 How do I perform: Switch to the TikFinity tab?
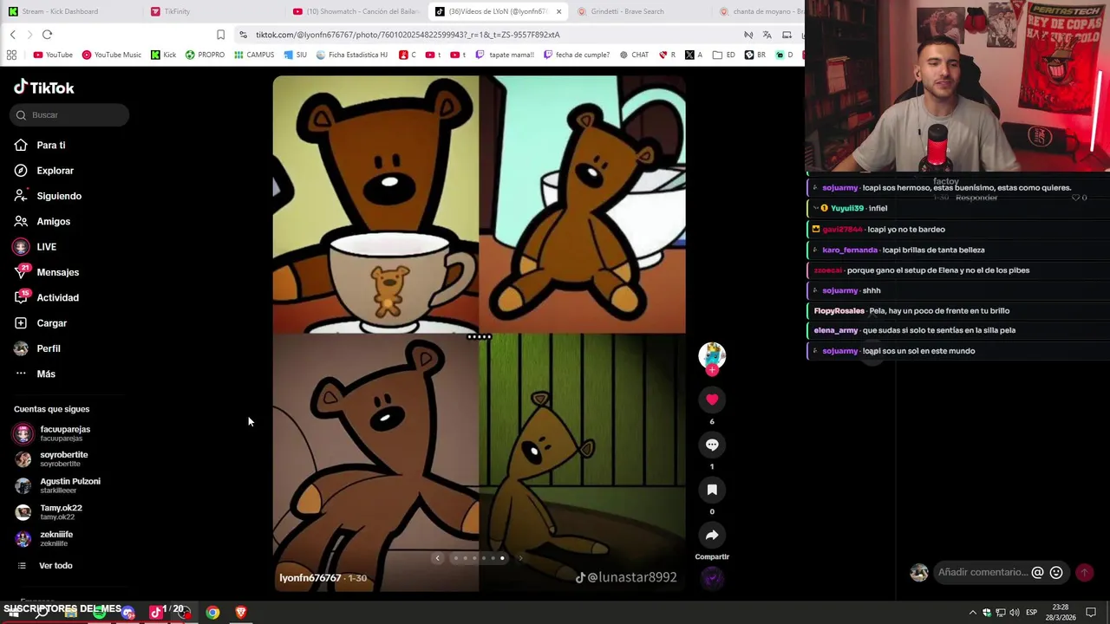[x=212, y=11]
